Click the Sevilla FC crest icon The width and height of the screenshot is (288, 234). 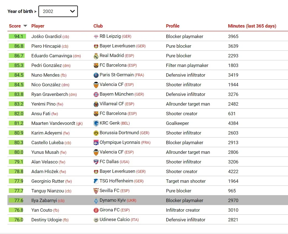coord(96,191)
